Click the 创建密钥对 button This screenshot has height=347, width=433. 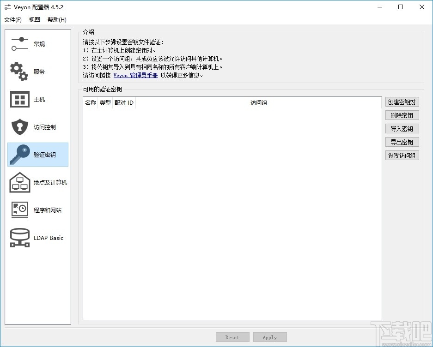[x=402, y=102]
